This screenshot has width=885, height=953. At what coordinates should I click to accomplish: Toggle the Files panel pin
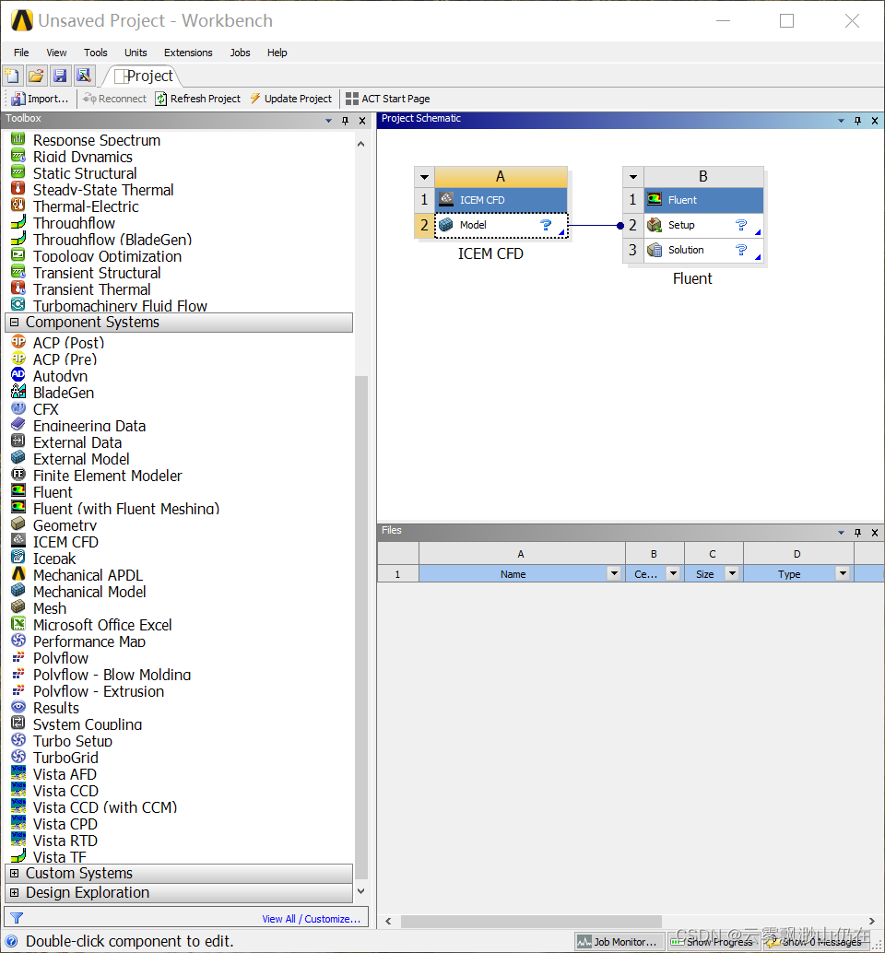point(856,531)
